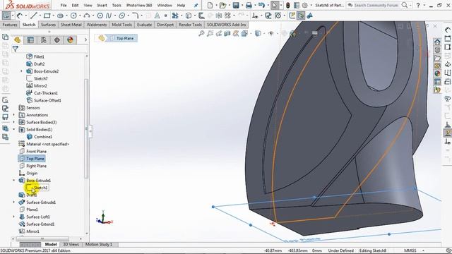The width and height of the screenshot is (452, 254).
Task: Select the Arc sketch tool
Action: (x=87, y=16)
